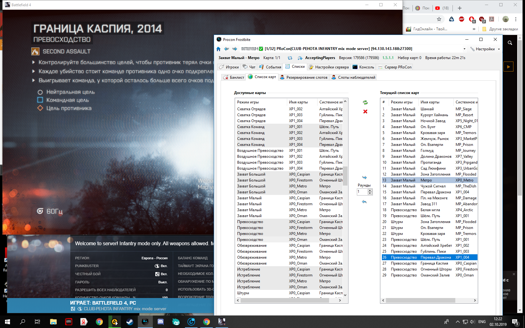Sort available maps by Режим игры header
Image resolution: width=525 pixels, height=328 pixels.
[x=261, y=102]
